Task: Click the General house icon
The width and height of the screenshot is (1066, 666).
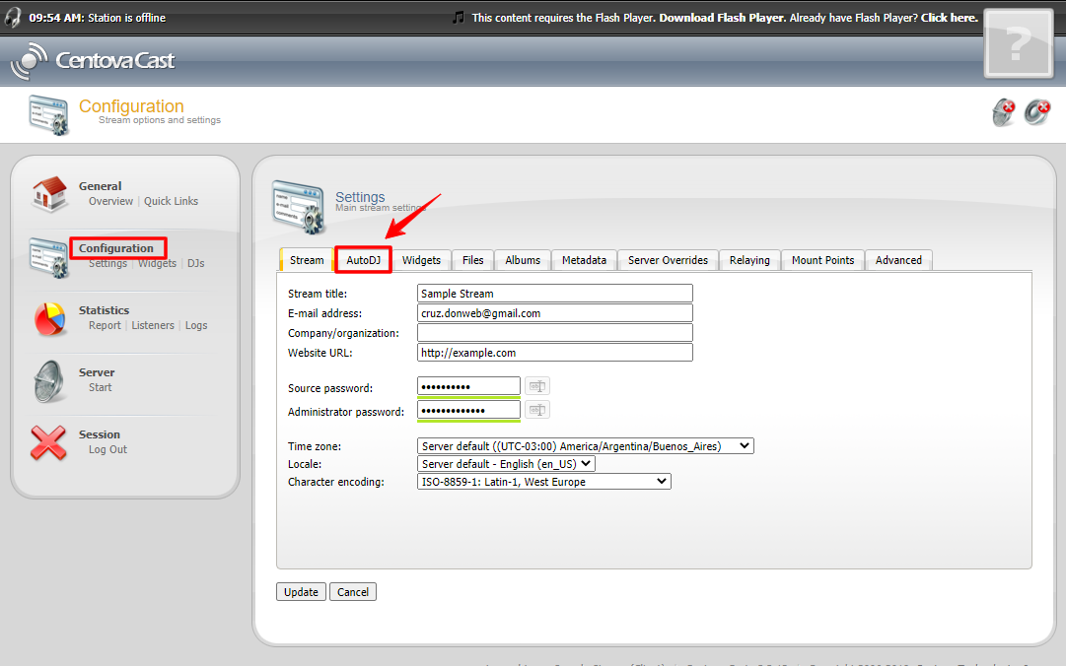Action: 49,194
